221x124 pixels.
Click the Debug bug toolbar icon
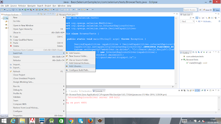pyautogui.click(x=20, y=10)
